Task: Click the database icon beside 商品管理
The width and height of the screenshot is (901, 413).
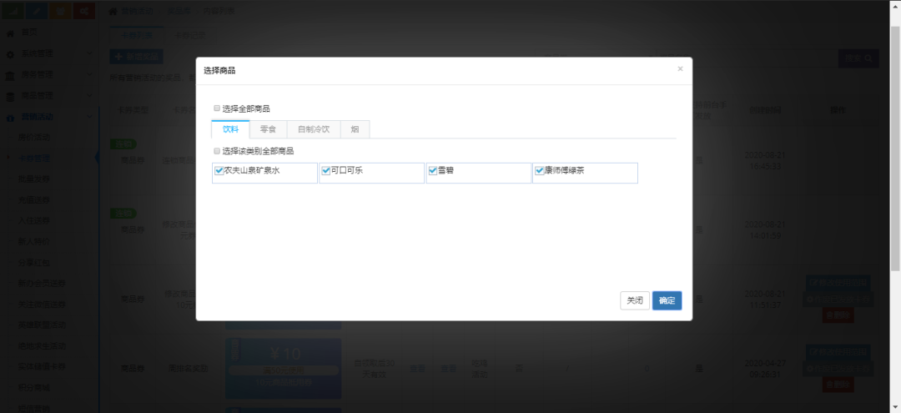Action: 10,97
